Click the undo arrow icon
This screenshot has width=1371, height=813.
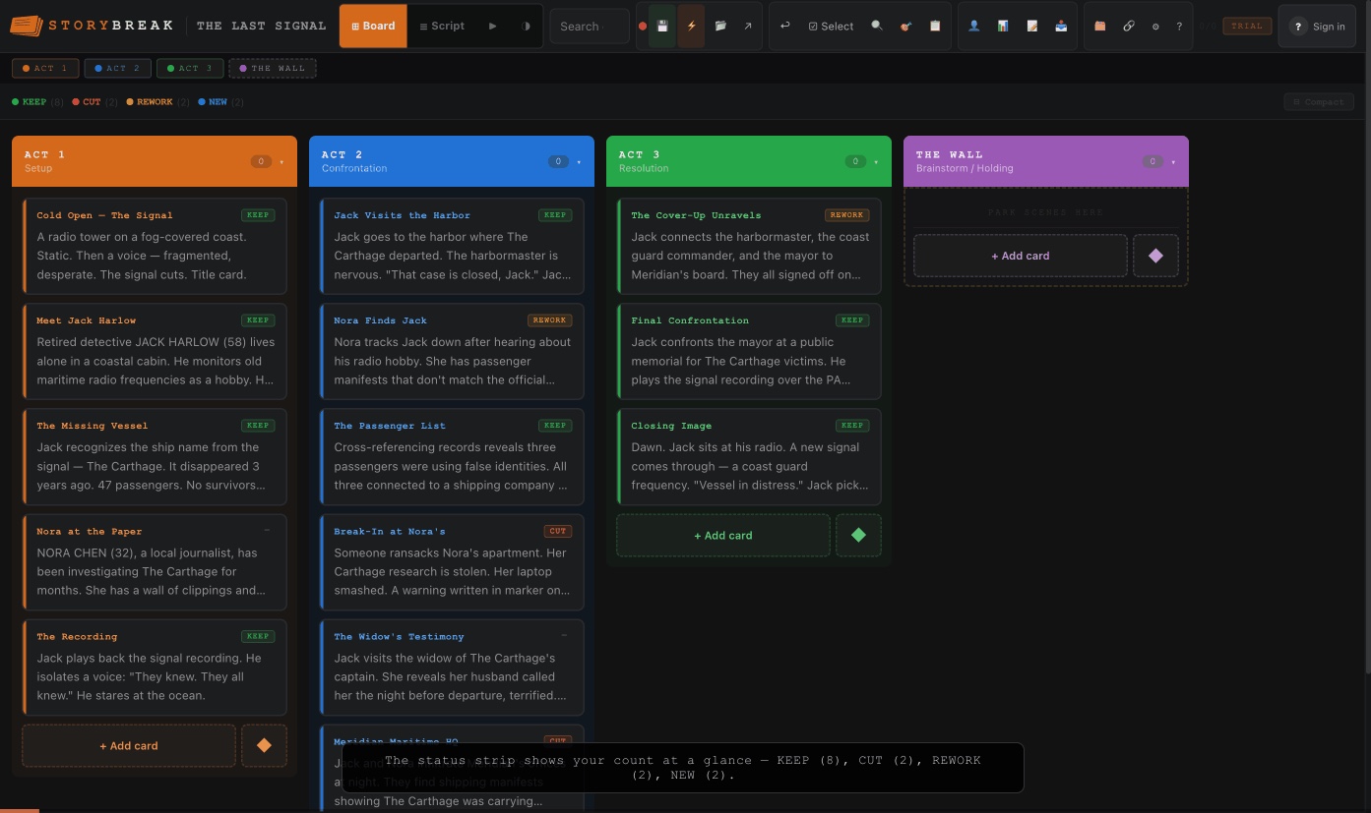(x=784, y=27)
